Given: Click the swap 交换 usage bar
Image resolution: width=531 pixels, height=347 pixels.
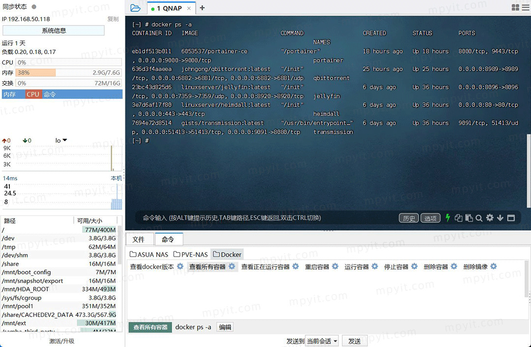Looking at the screenshot, I should pos(69,83).
